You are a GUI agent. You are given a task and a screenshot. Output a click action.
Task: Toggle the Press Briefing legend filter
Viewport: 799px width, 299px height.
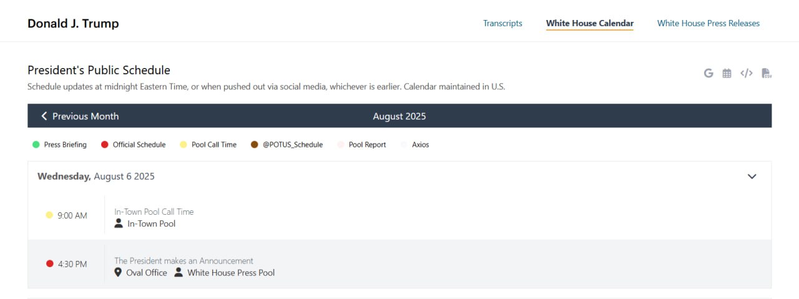pos(59,145)
